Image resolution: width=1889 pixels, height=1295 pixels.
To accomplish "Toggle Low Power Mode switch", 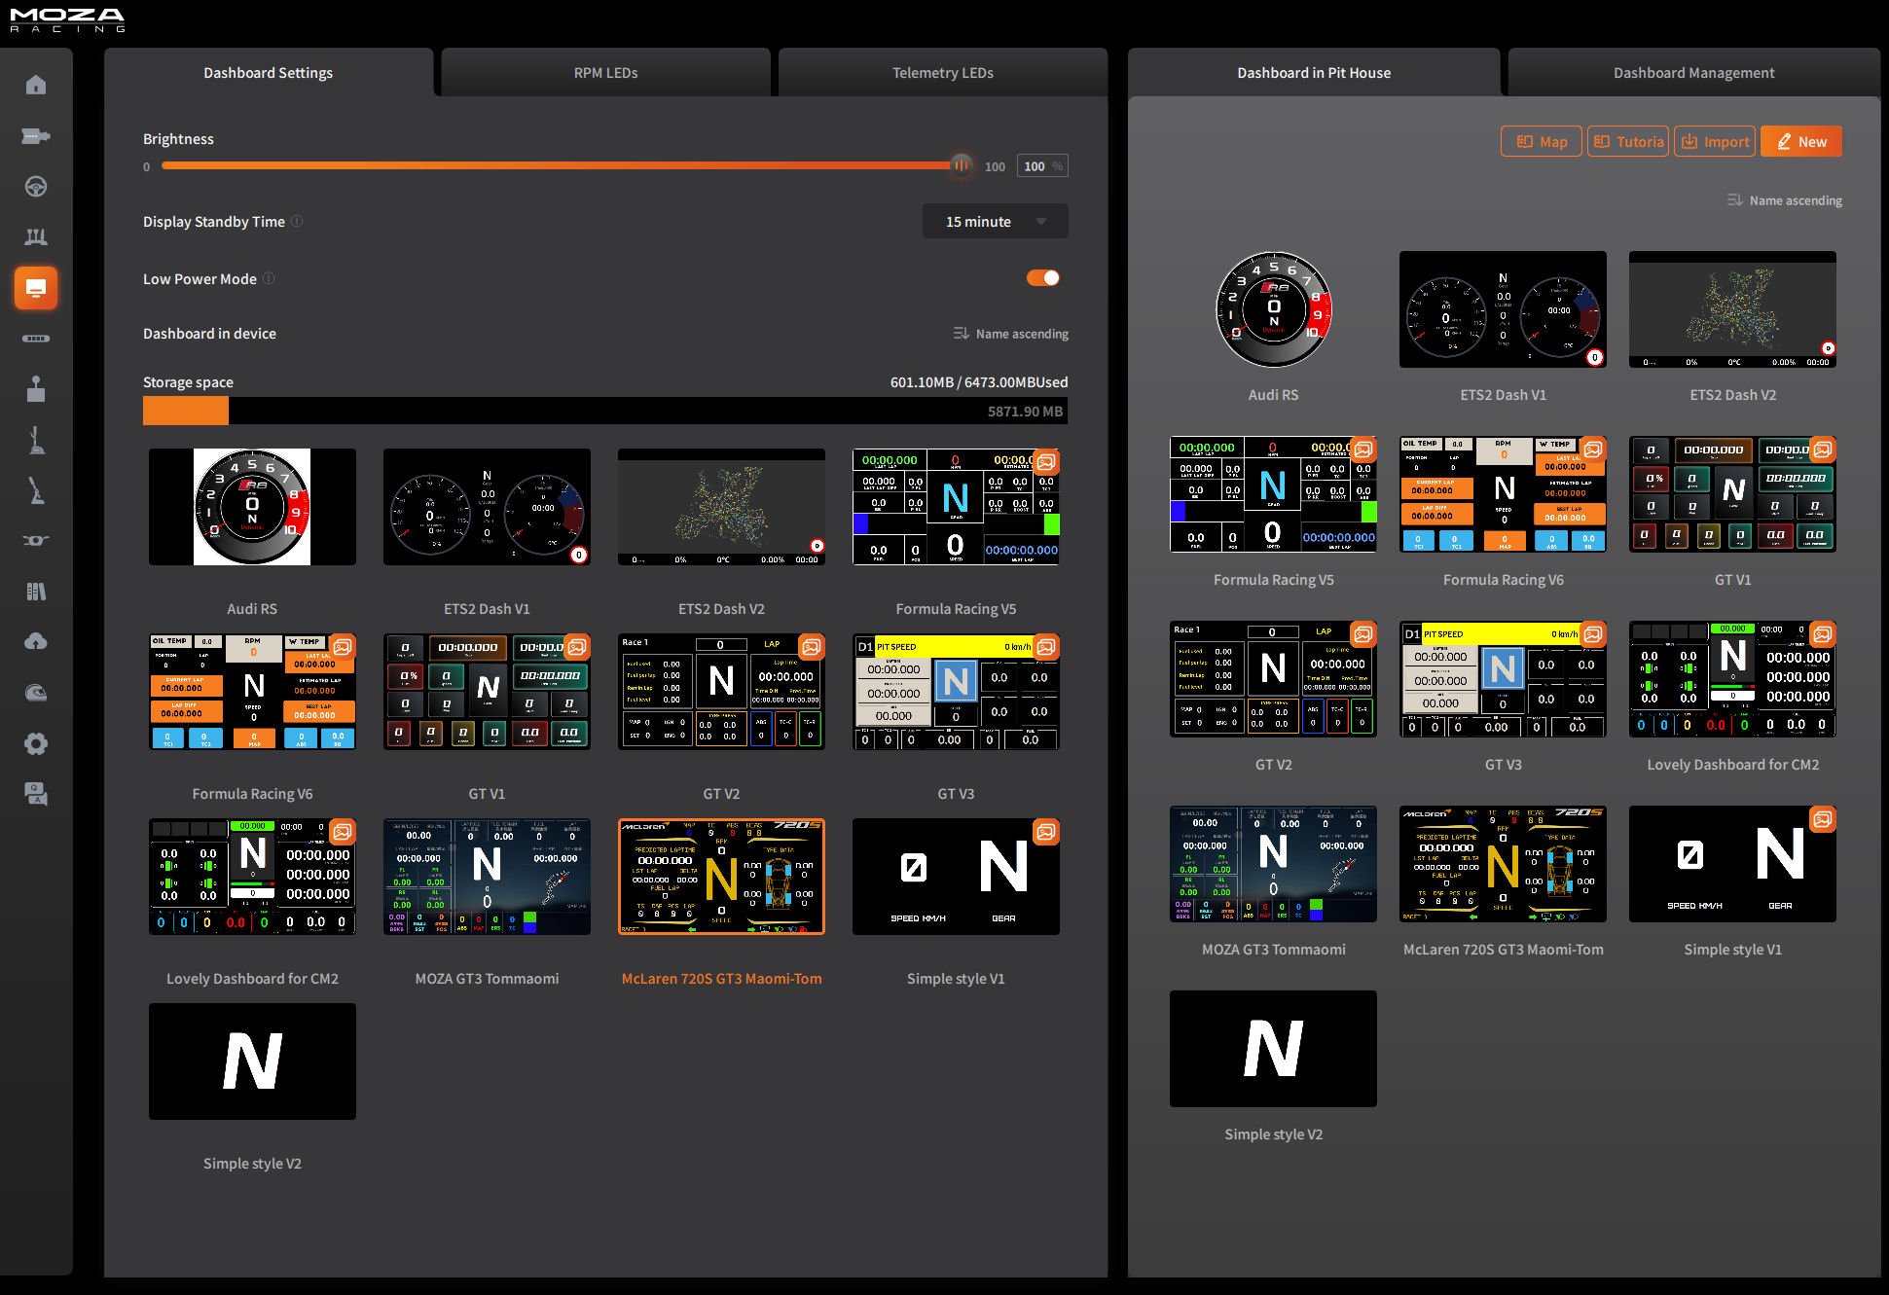I will point(1042,278).
